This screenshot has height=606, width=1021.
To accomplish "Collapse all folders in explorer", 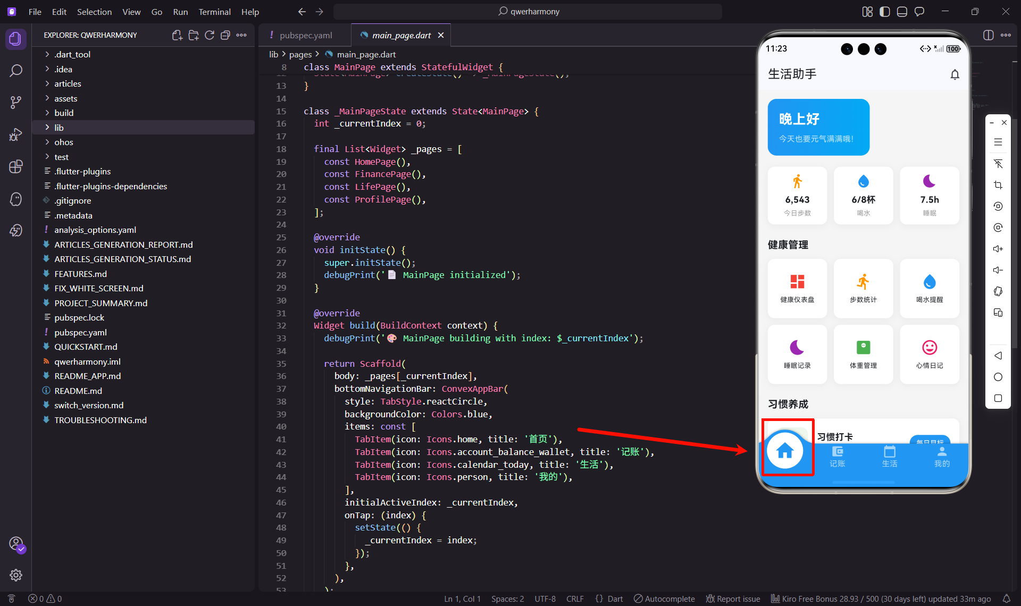I will click(x=225, y=35).
